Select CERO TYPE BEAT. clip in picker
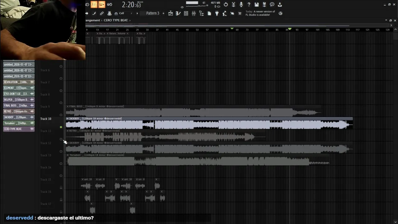The image size is (398, 224). (x=19, y=129)
